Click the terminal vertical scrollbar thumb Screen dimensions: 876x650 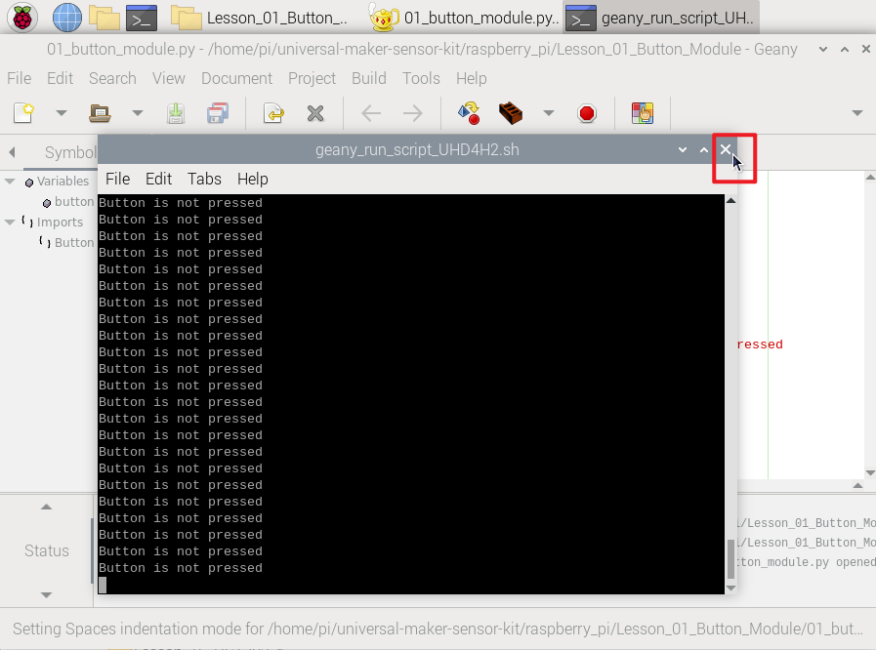click(x=730, y=559)
